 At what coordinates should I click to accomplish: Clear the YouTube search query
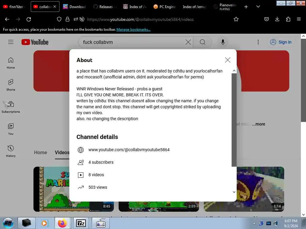click(188, 42)
